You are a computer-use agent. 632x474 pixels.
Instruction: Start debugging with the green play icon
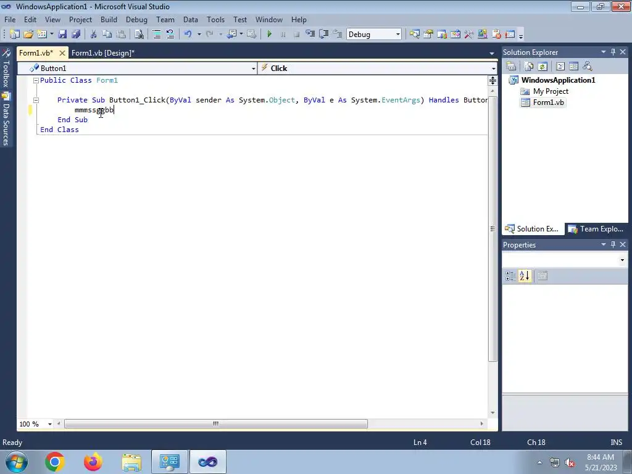pyautogui.click(x=269, y=35)
